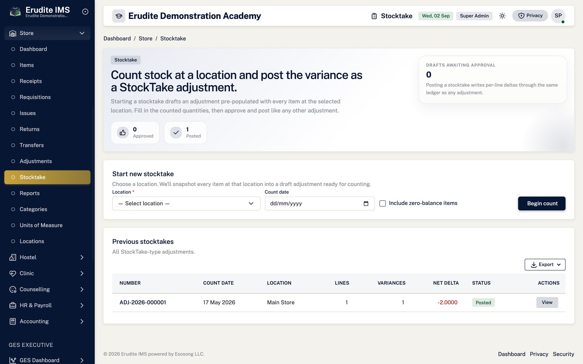Enable Include zero-balance items checkbox

tap(383, 203)
